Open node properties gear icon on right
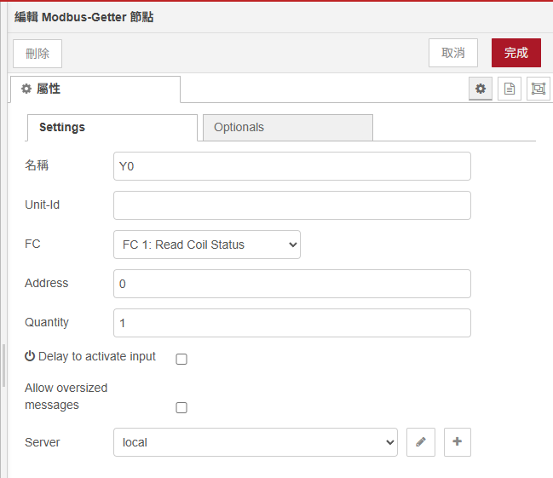Image resolution: width=553 pixels, height=478 pixels. [x=481, y=89]
